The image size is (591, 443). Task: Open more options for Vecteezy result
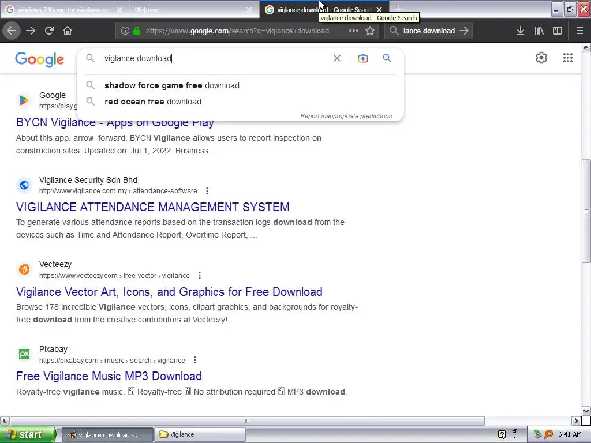pos(200,275)
